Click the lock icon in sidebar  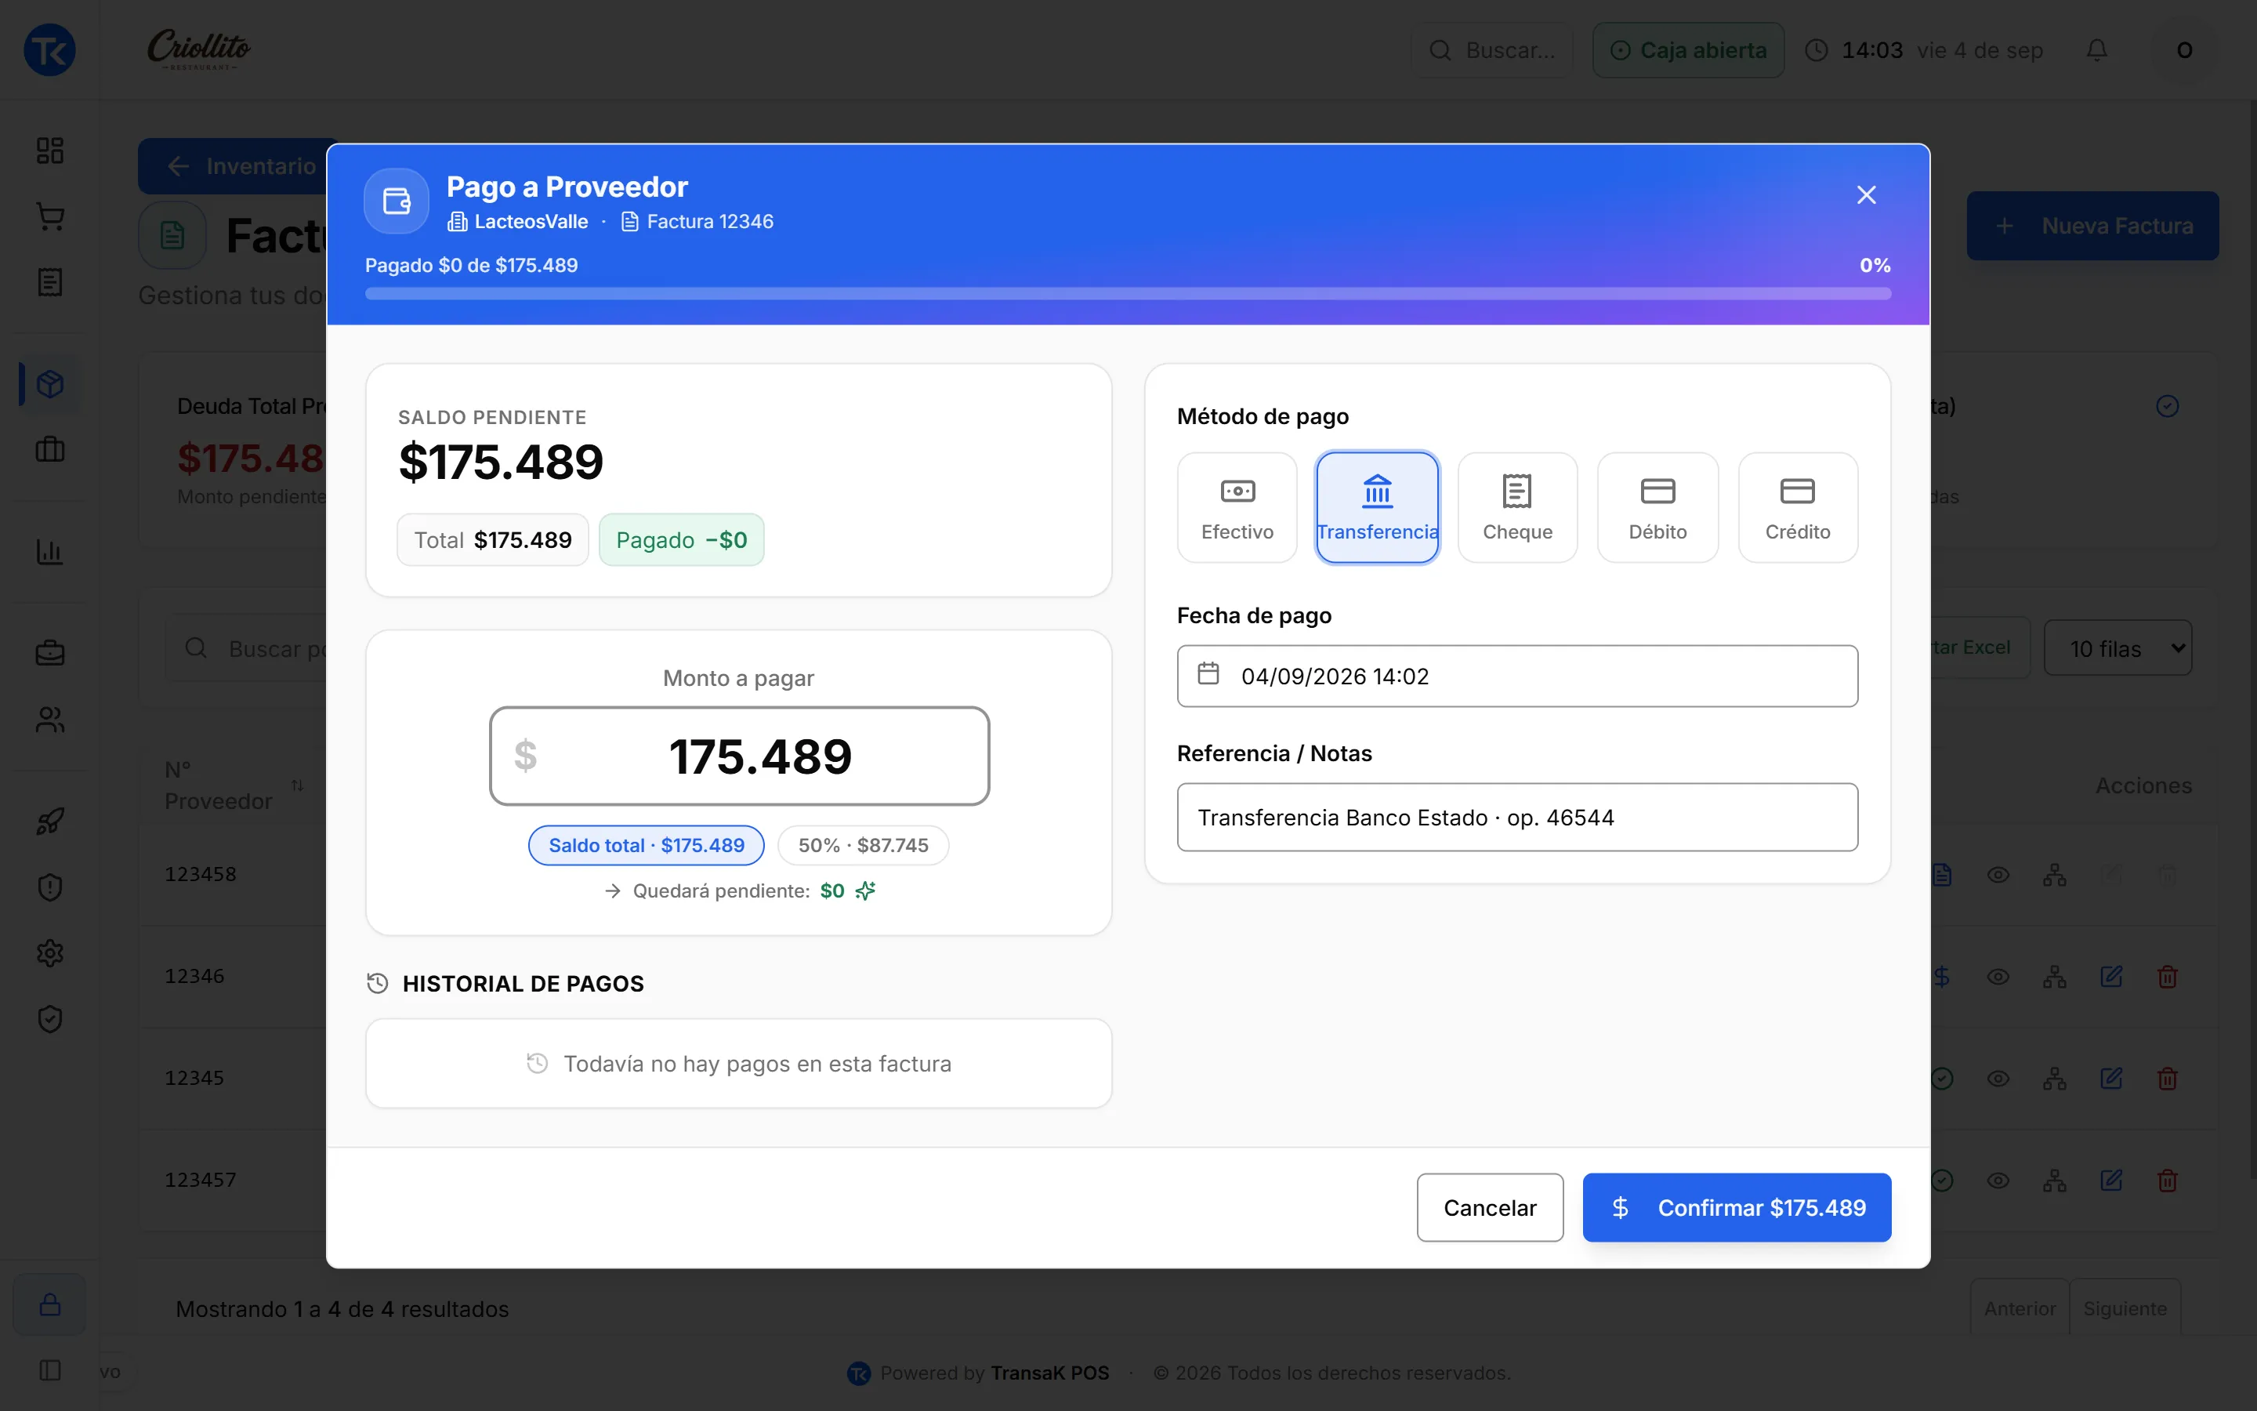[x=49, y=1304]
